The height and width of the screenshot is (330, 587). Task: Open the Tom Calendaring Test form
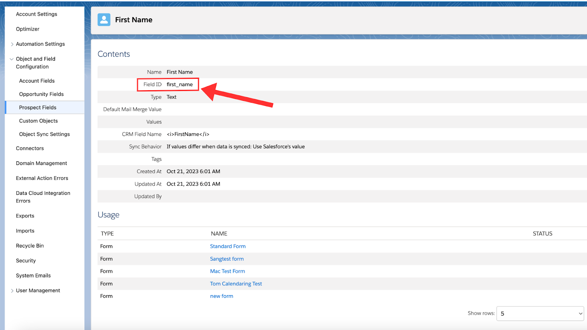(236, 283)
